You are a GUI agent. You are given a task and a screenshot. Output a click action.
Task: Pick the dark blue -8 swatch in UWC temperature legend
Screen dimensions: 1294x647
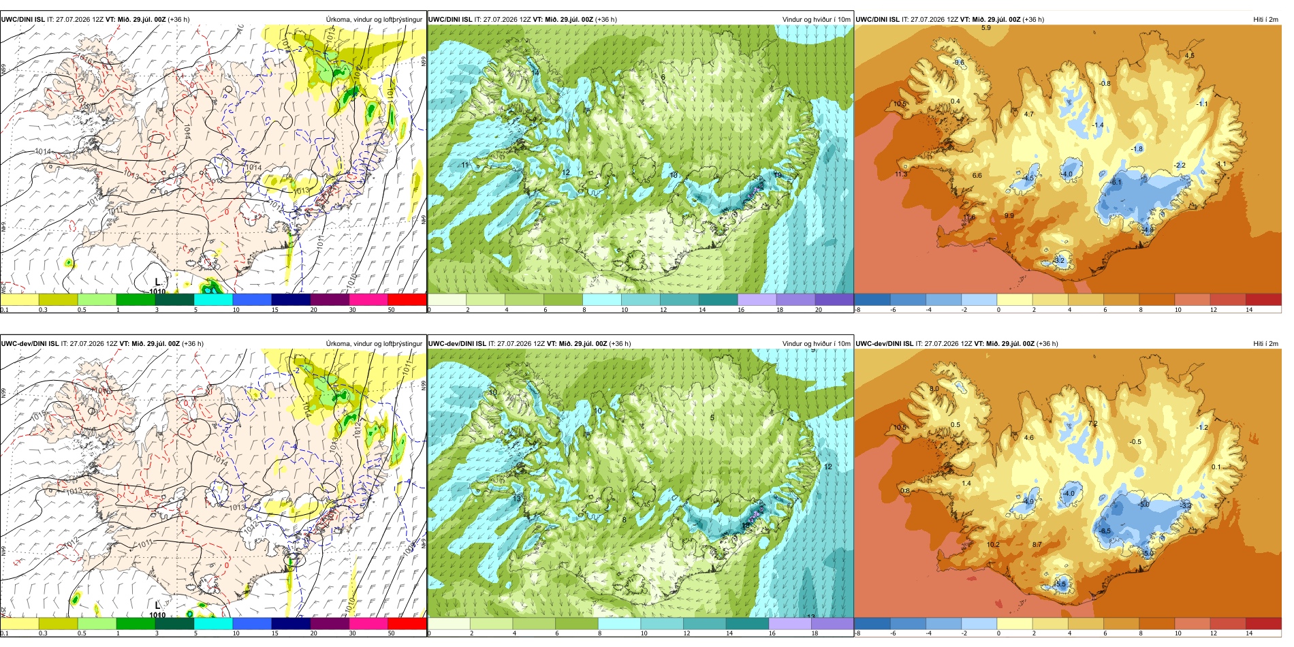point(872,299)
